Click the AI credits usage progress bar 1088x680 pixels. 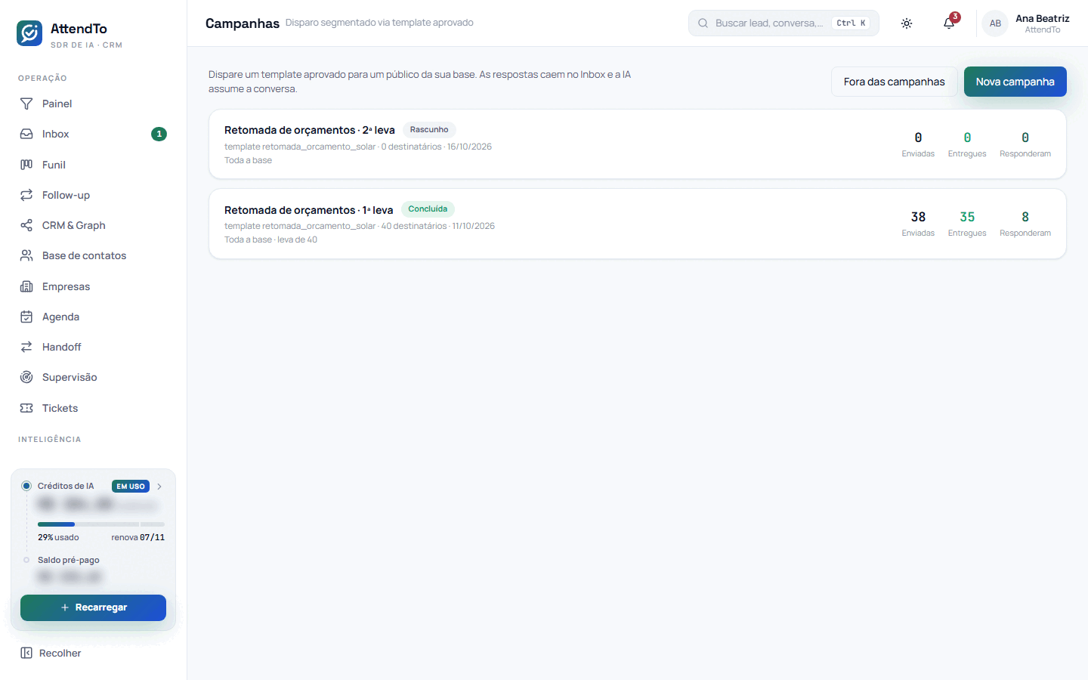101,524
